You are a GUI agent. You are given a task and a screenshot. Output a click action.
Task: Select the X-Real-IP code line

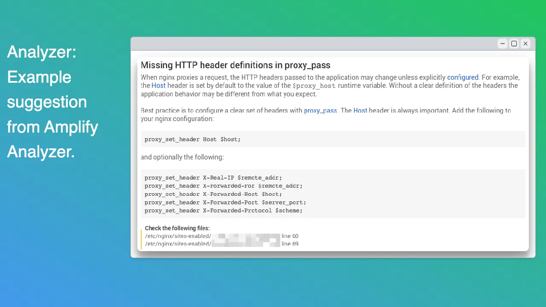tap(213, 177)
